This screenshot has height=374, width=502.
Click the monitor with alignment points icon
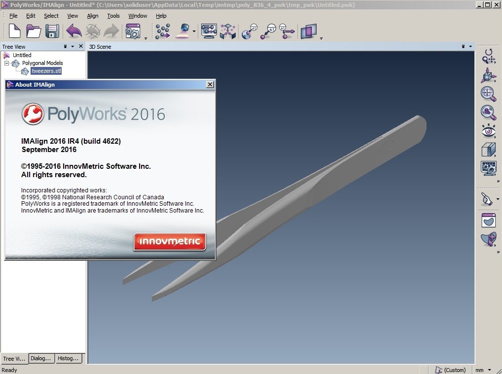click(209, 31)
